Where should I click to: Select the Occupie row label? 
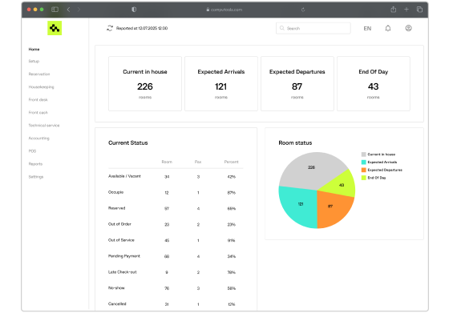coord(115,192)
